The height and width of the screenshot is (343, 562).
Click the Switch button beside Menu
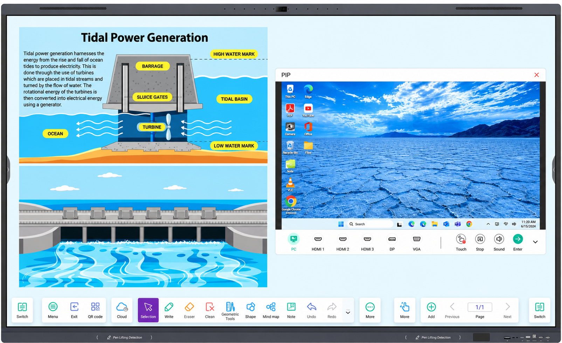[x=22, y=310]
